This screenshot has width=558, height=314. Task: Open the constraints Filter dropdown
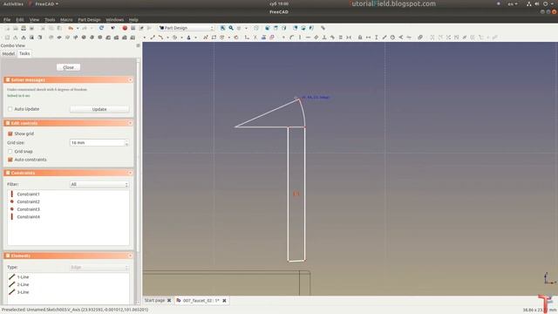(99, 184)
